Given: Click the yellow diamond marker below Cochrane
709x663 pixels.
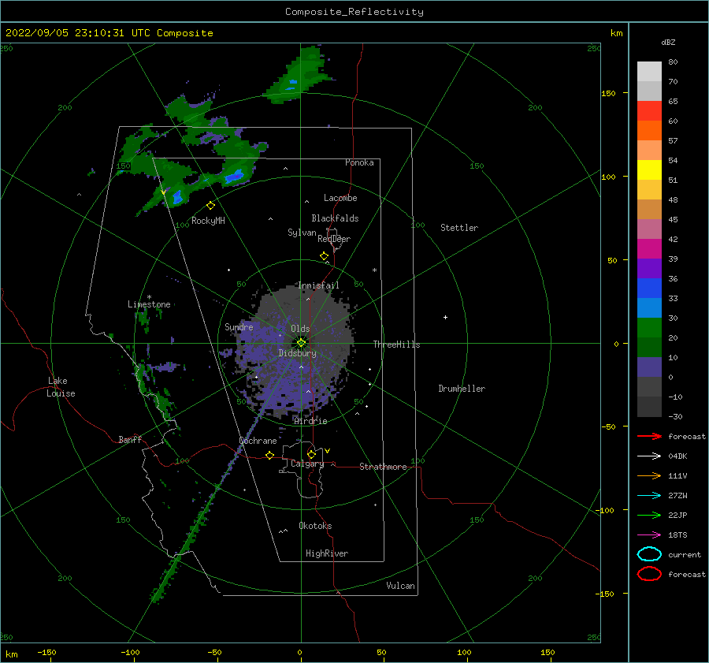Looking at the screenshot, I should coord(269,455).
